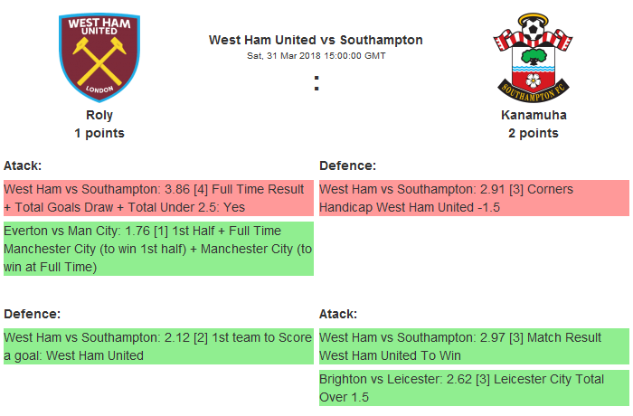
Task: Click the bottom-left Defence heading
Action: tap(32, 314)
